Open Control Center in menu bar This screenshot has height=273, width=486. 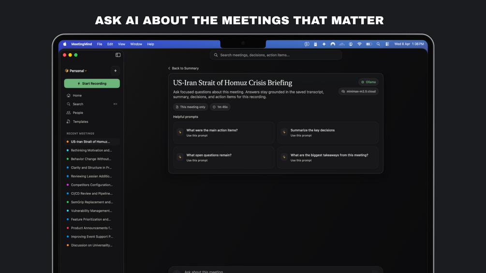387,44
